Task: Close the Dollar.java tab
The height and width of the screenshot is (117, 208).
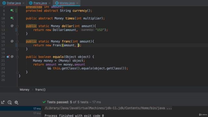Action: (23, 3)
